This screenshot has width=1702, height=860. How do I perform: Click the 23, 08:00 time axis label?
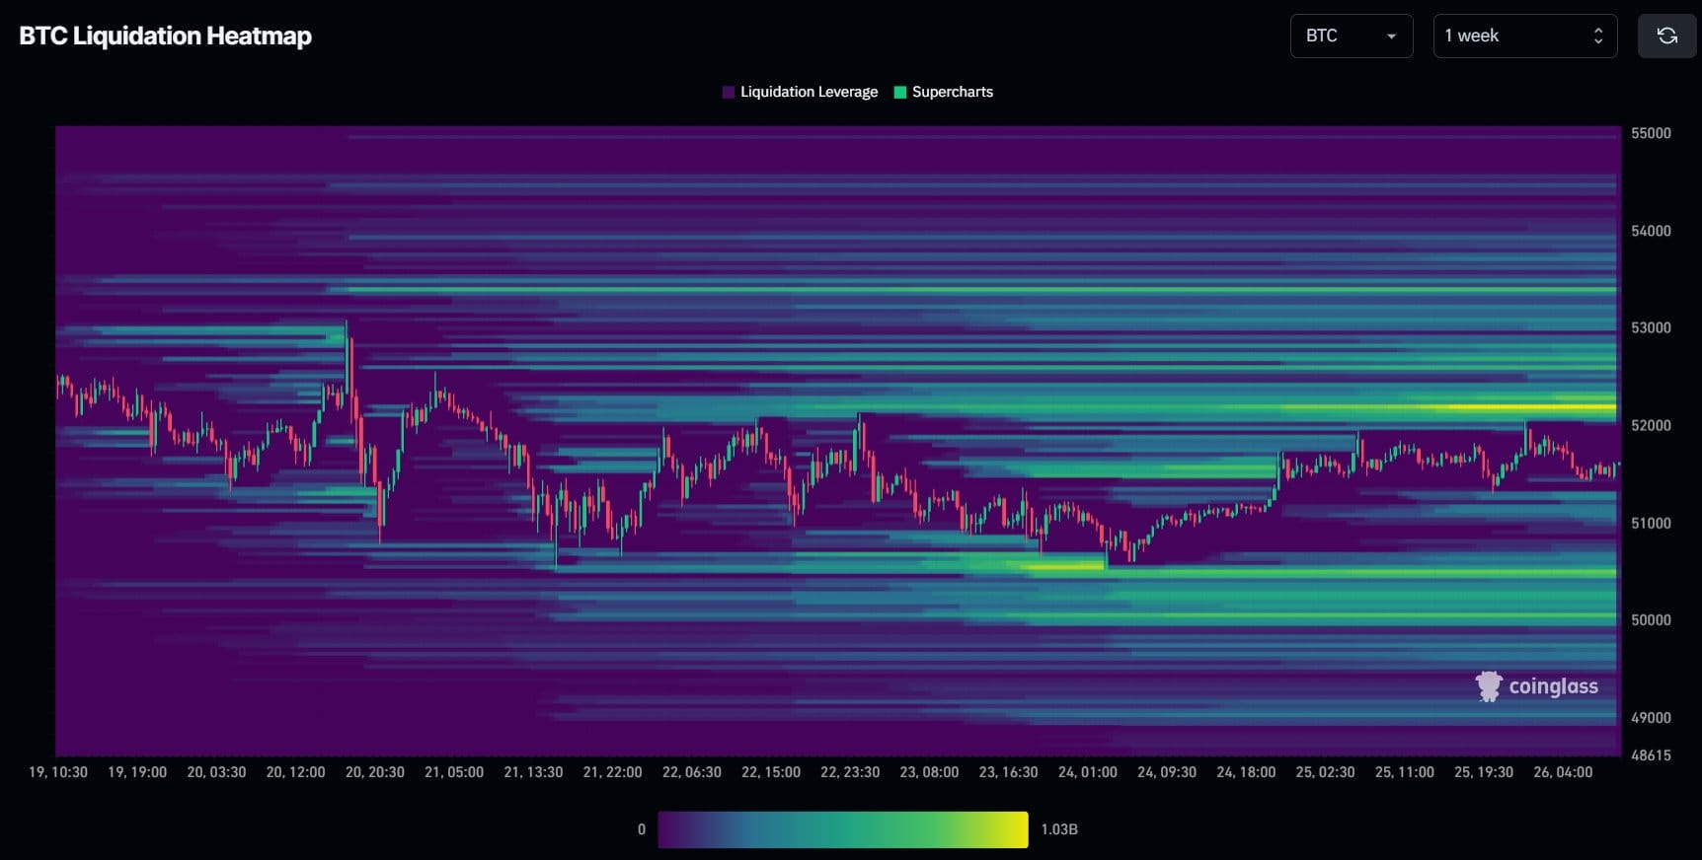point(929,772)
